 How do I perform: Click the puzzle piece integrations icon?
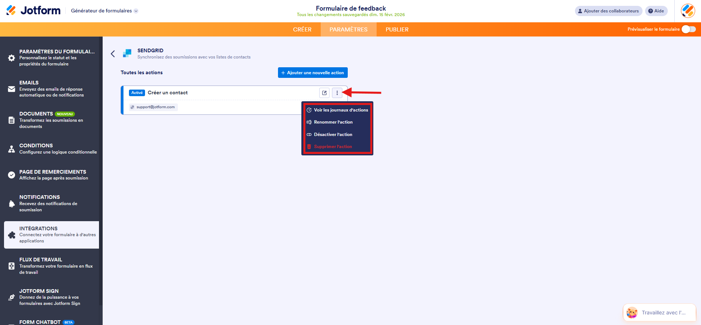pyautogui.click(x=12, y=235)
